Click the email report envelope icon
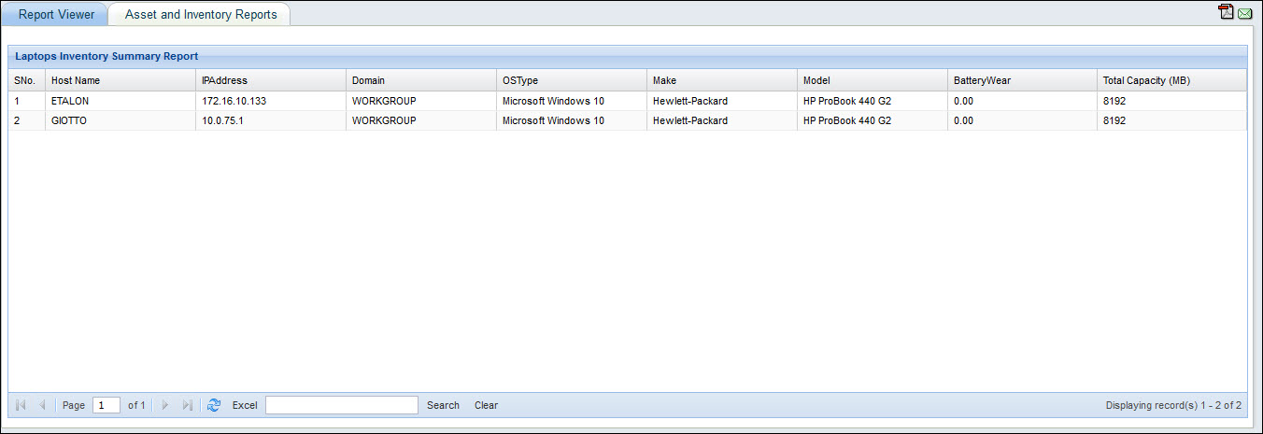 click(1244, 13)
